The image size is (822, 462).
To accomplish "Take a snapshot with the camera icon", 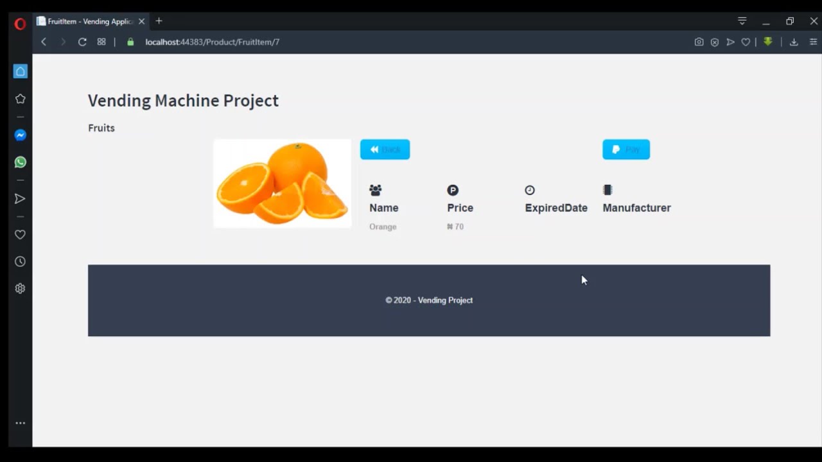I will pos(699,42).
